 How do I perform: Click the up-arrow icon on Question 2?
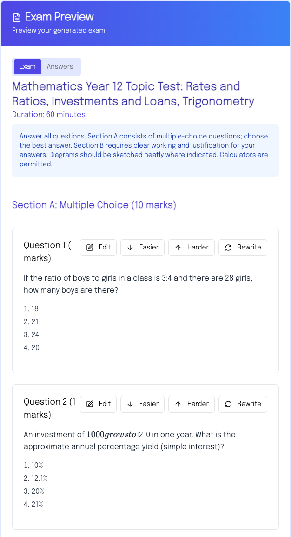coord(178,404)
